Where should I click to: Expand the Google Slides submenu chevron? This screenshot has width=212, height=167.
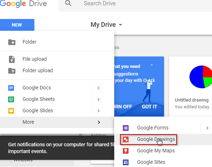[98, 111]
